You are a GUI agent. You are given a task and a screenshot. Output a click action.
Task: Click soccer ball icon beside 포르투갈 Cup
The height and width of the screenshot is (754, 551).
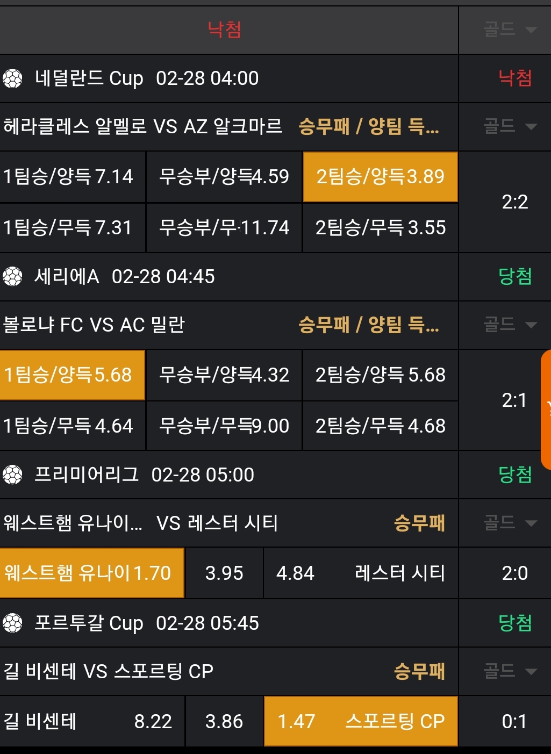(x=12, y=623)
